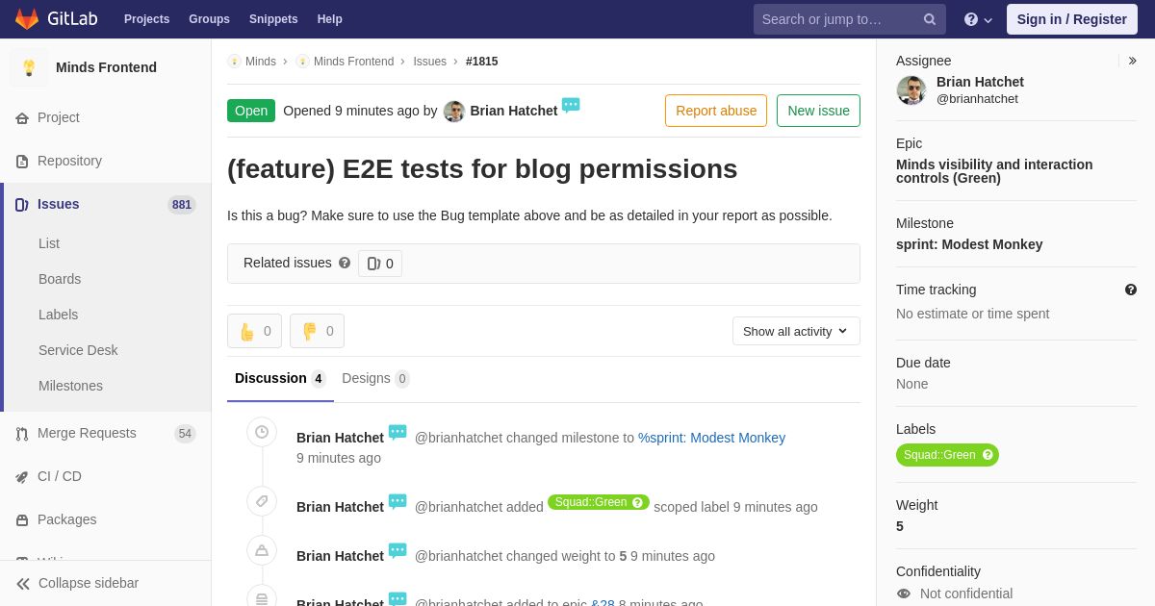This screenshot has height=606, width=1155.
Task: Click the Report abuse button
Action: 715,111
